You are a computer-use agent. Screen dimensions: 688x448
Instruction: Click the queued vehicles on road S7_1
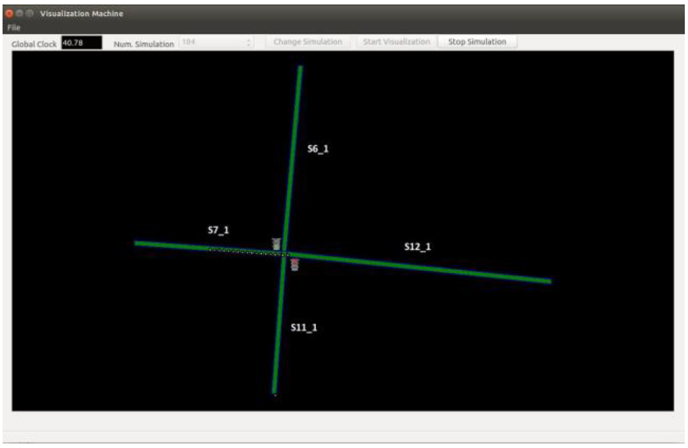tap(246, 252)
